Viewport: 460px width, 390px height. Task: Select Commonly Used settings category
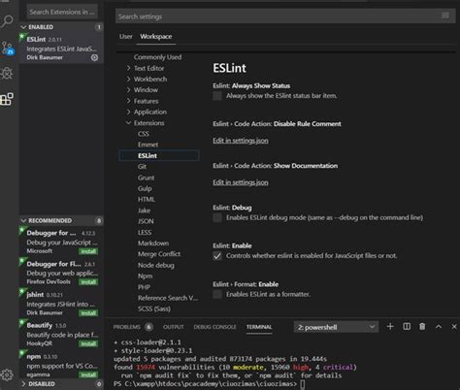(x=157, y=57)
